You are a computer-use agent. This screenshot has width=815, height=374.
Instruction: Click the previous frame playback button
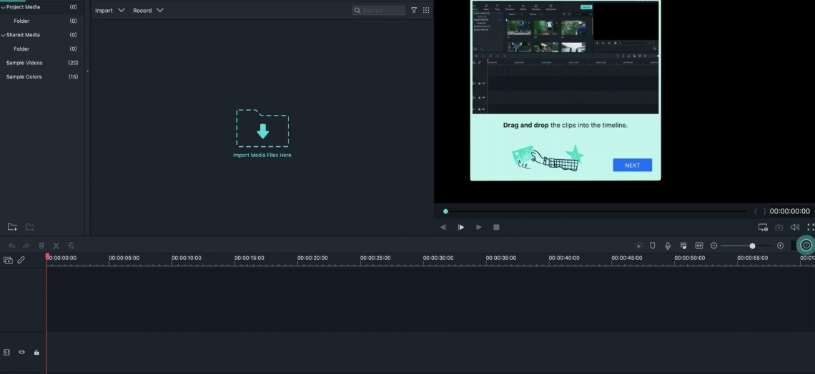tap(443, 227)
